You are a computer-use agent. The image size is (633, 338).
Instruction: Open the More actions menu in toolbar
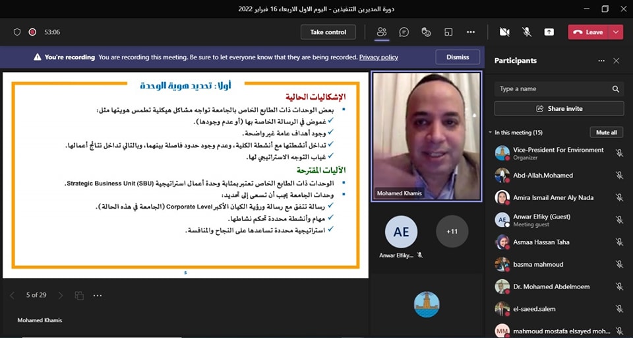coord(471,32)
